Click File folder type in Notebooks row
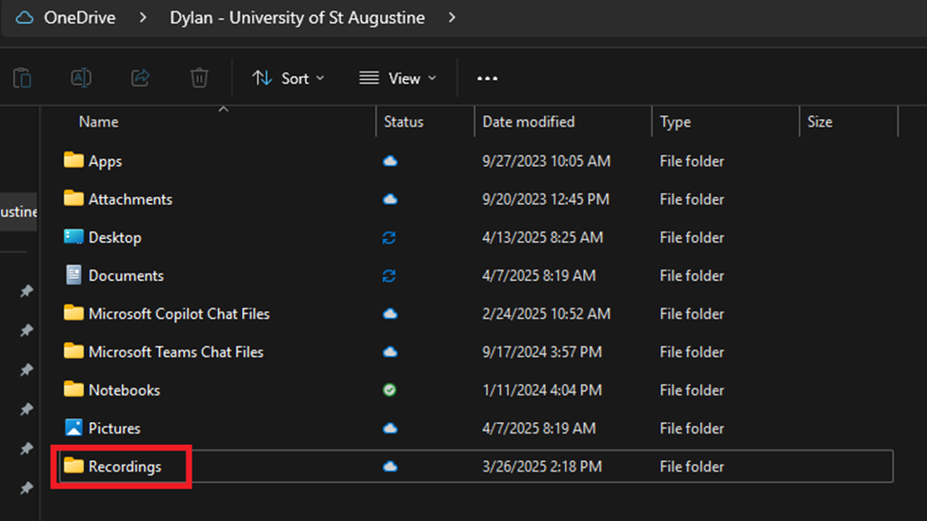 (692, 390)
